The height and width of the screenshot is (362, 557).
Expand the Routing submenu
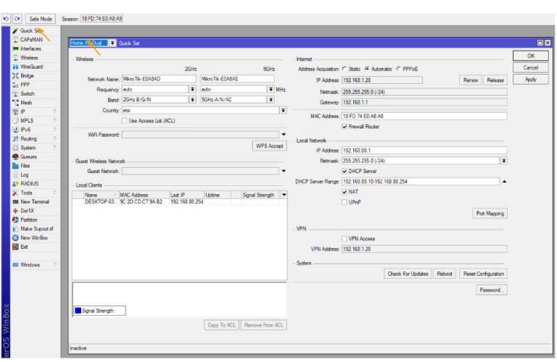point(55,138)
